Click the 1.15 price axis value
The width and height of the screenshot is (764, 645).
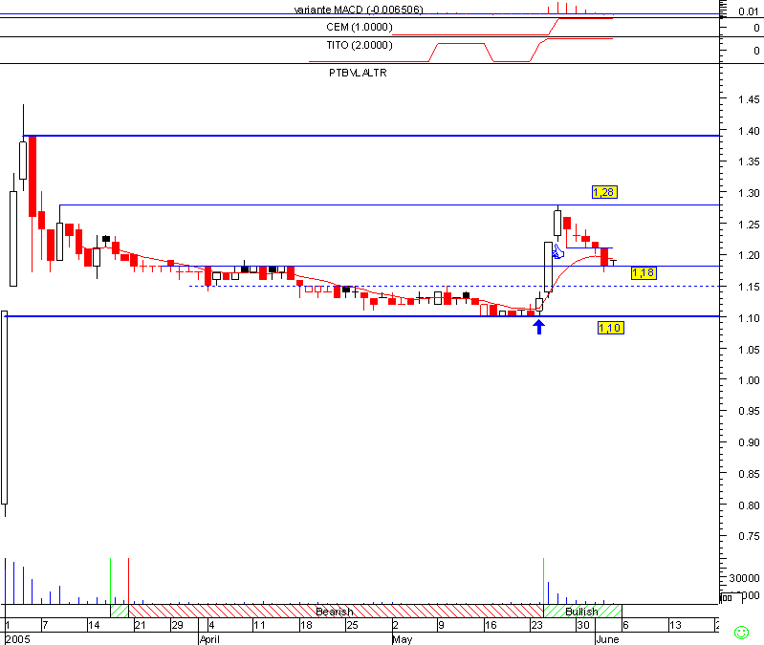[x=749, y=287]
